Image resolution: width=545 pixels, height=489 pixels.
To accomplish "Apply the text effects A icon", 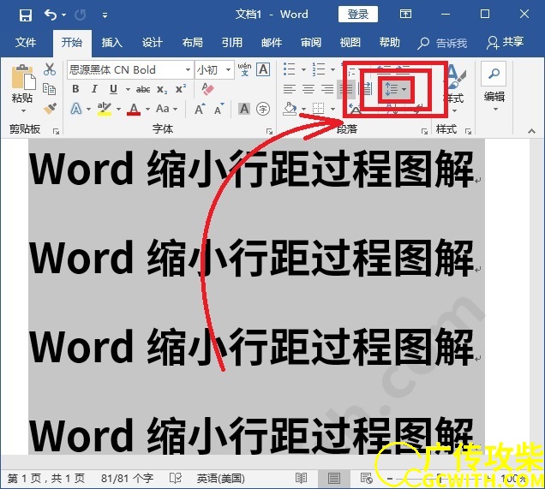I will click(x=76, y=109).
